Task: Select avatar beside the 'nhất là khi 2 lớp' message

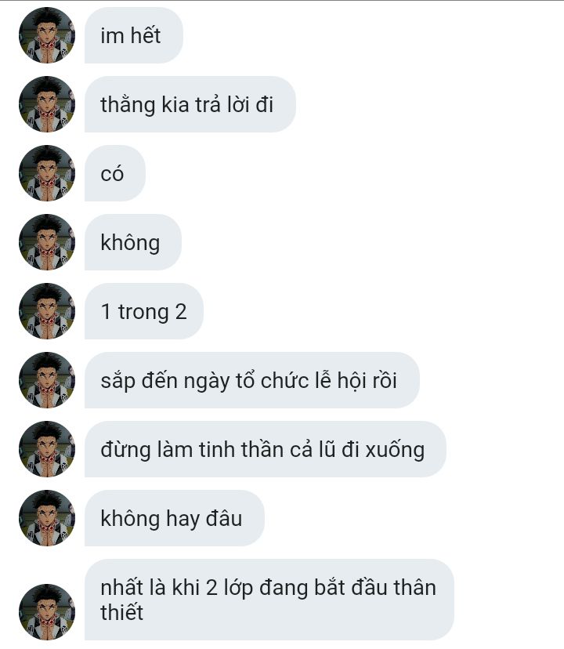Action: (47, 611)
